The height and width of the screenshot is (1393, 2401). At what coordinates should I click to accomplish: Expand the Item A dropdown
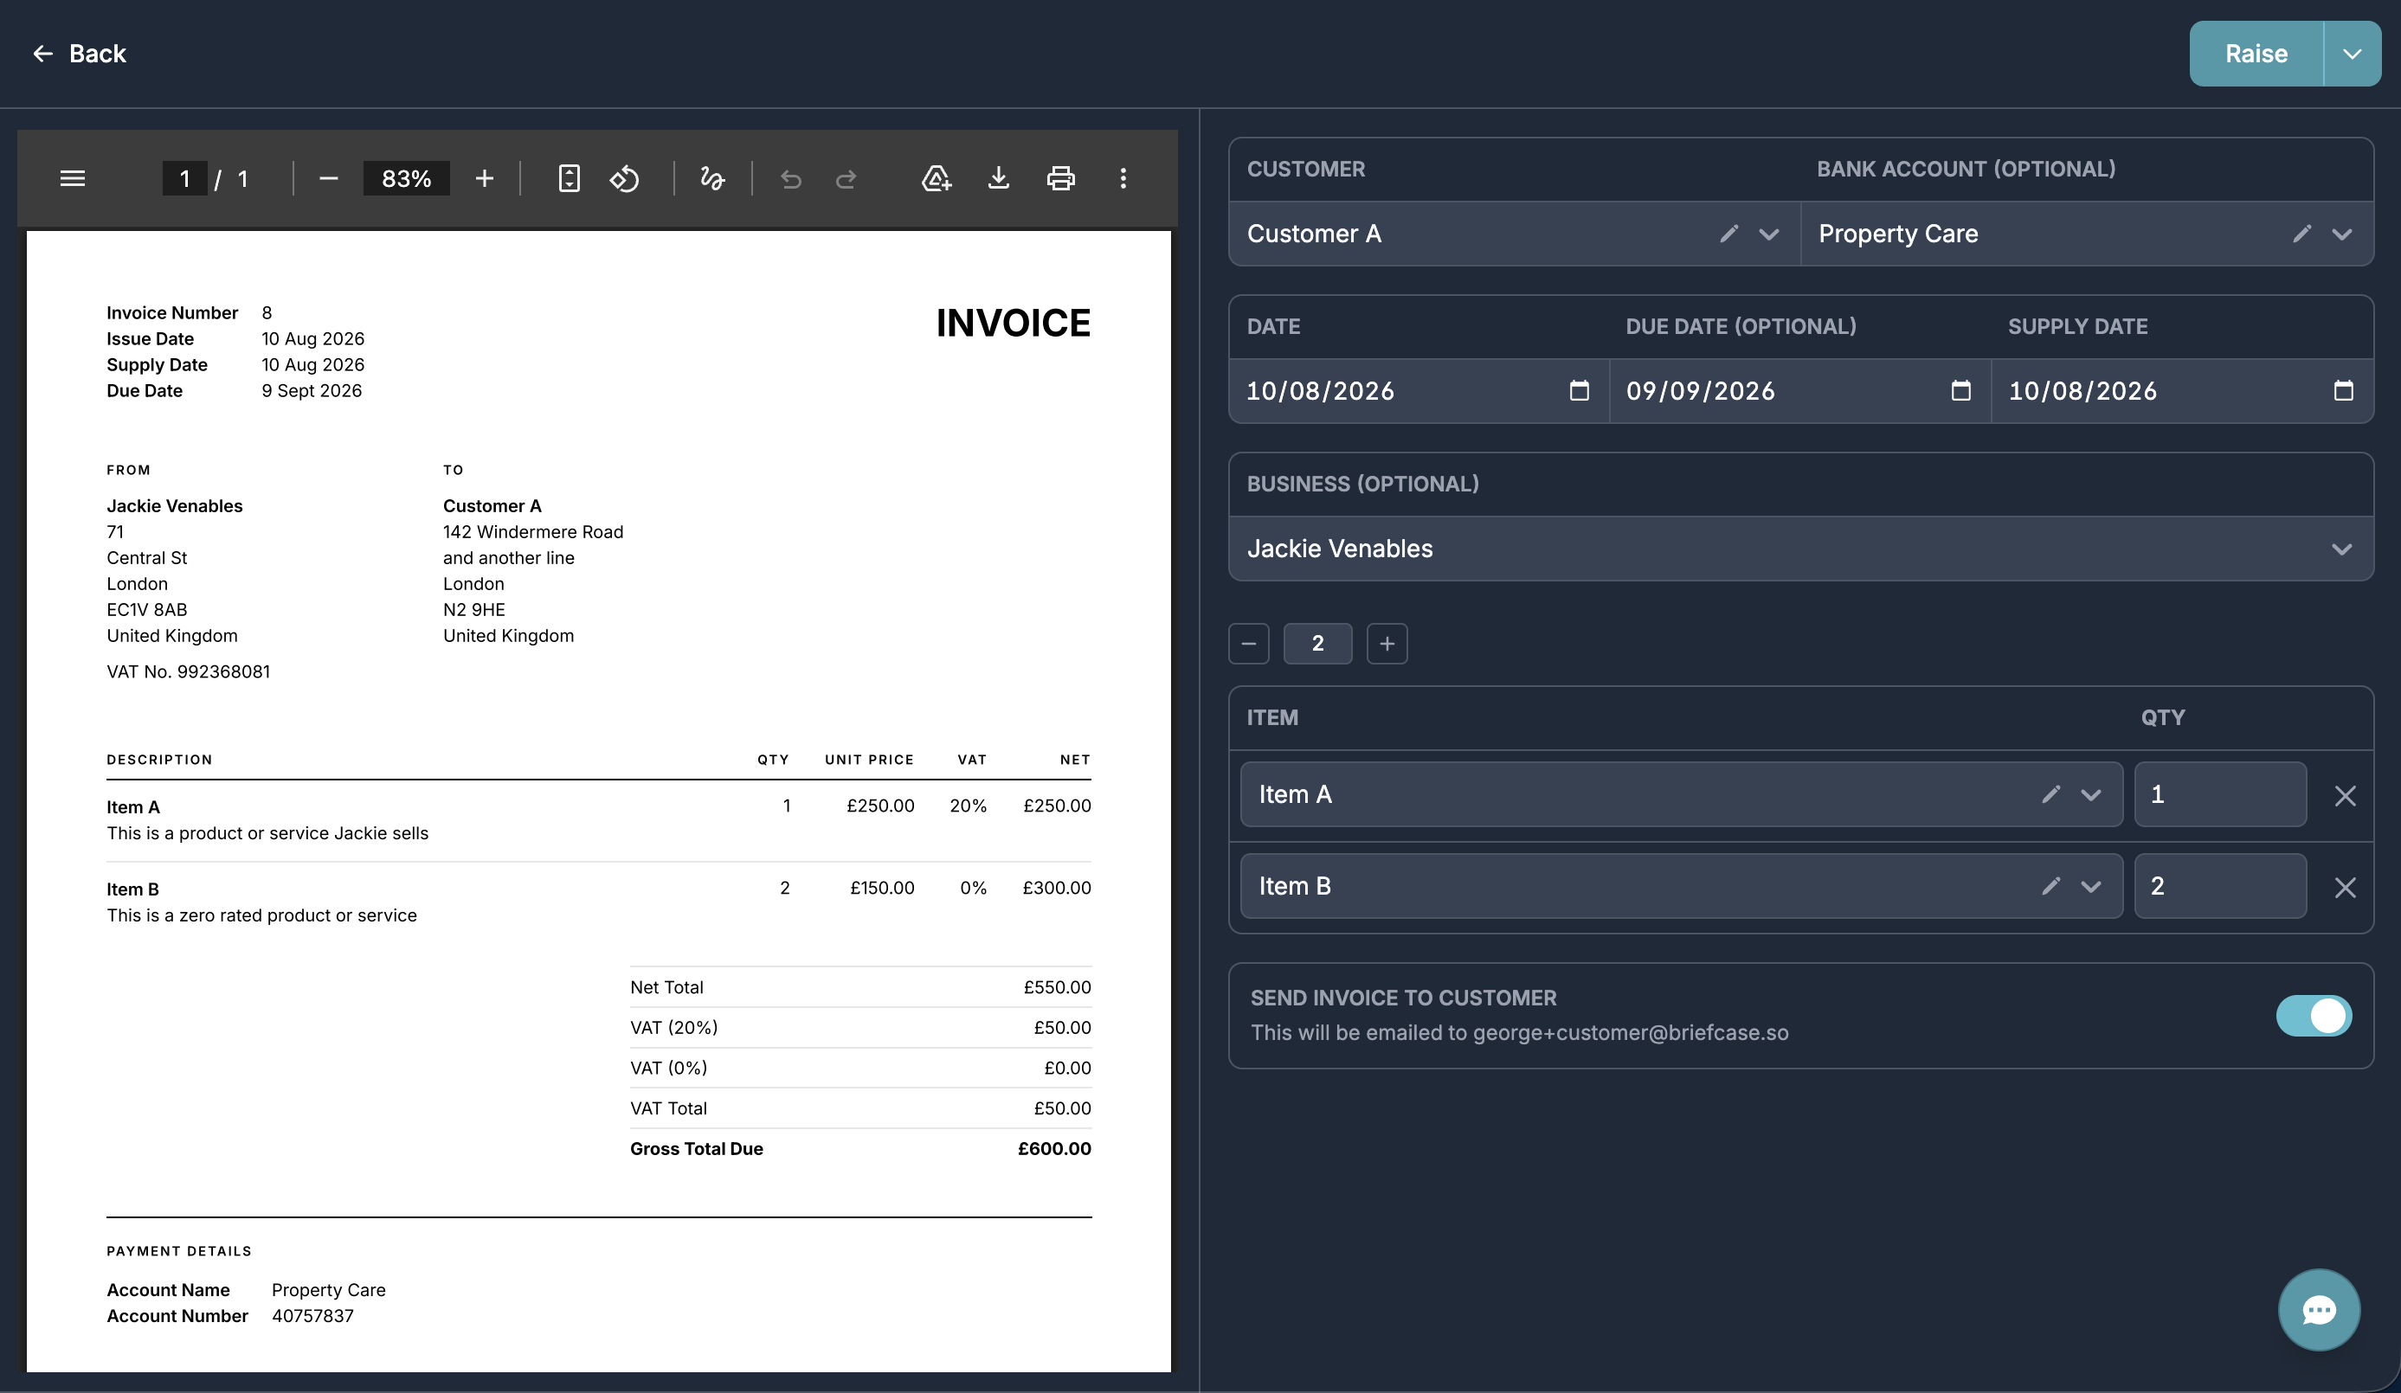2091,795
